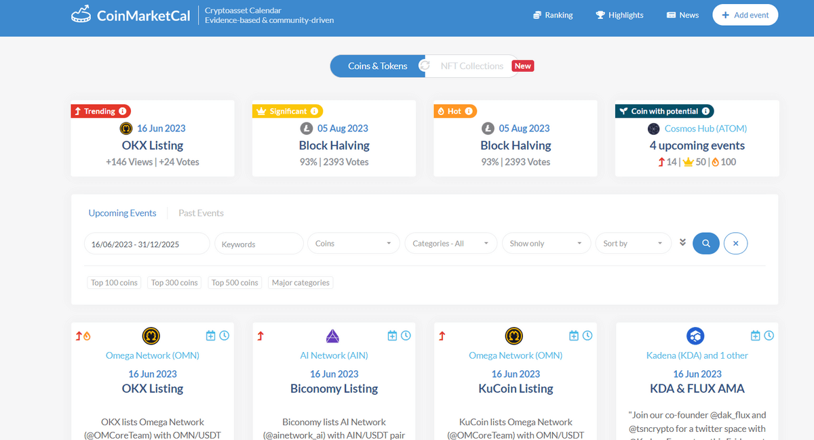Click the Keywords input field
Image resolution: width=814 pixels, height=440 pixels.
point(258,243)
